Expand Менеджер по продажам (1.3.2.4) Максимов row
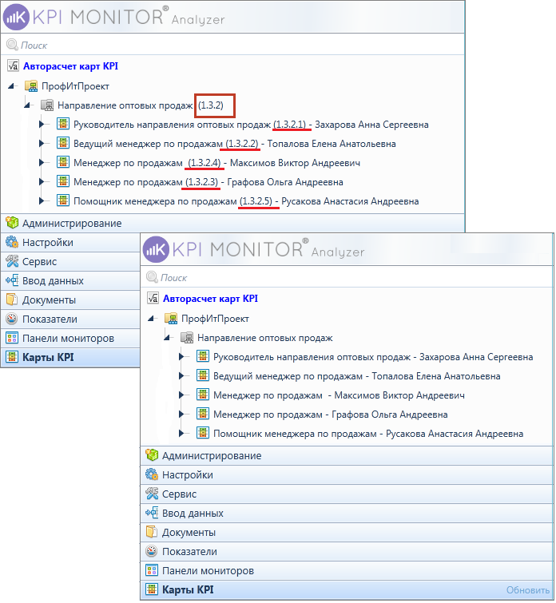556x603 pixels. coord(42,163)
